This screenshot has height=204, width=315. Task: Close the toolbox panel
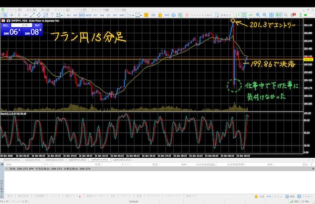pyautogui.click(x=2, y=165)
